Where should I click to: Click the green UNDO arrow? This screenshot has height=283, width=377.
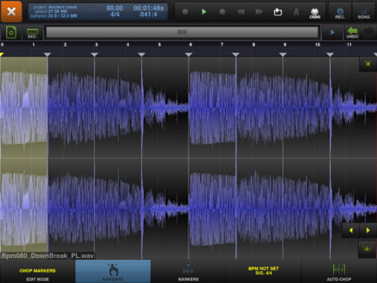[352, 32]
